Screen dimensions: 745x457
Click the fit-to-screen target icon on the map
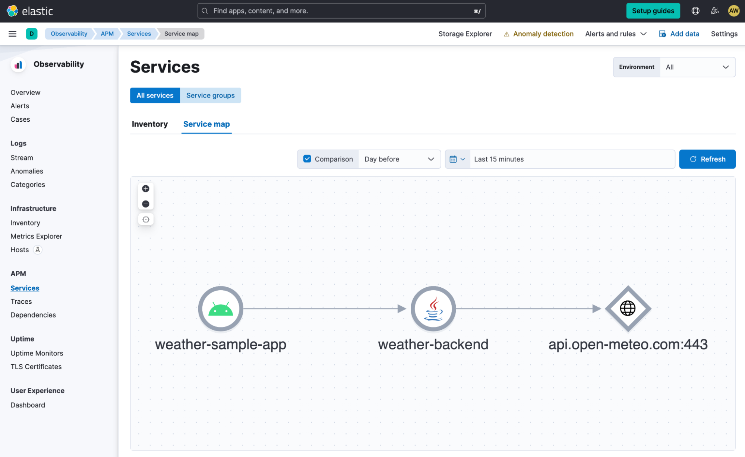click(x=146, y=220)
